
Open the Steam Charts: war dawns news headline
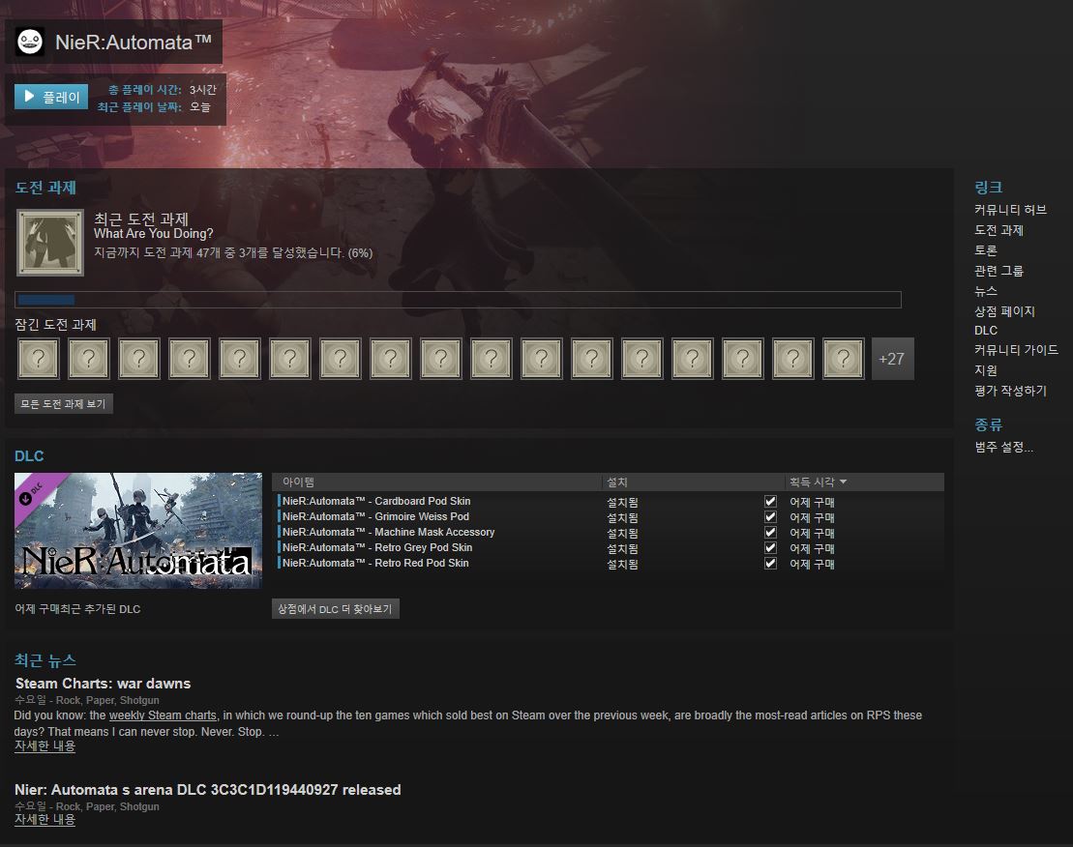[103, 684]
